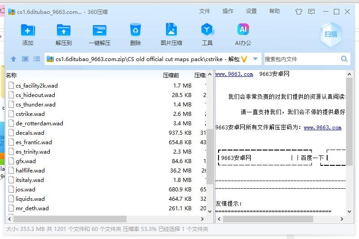Select the cs_thunder.wad file
Viewport: 359px width, 239px height.
point(35,104)
